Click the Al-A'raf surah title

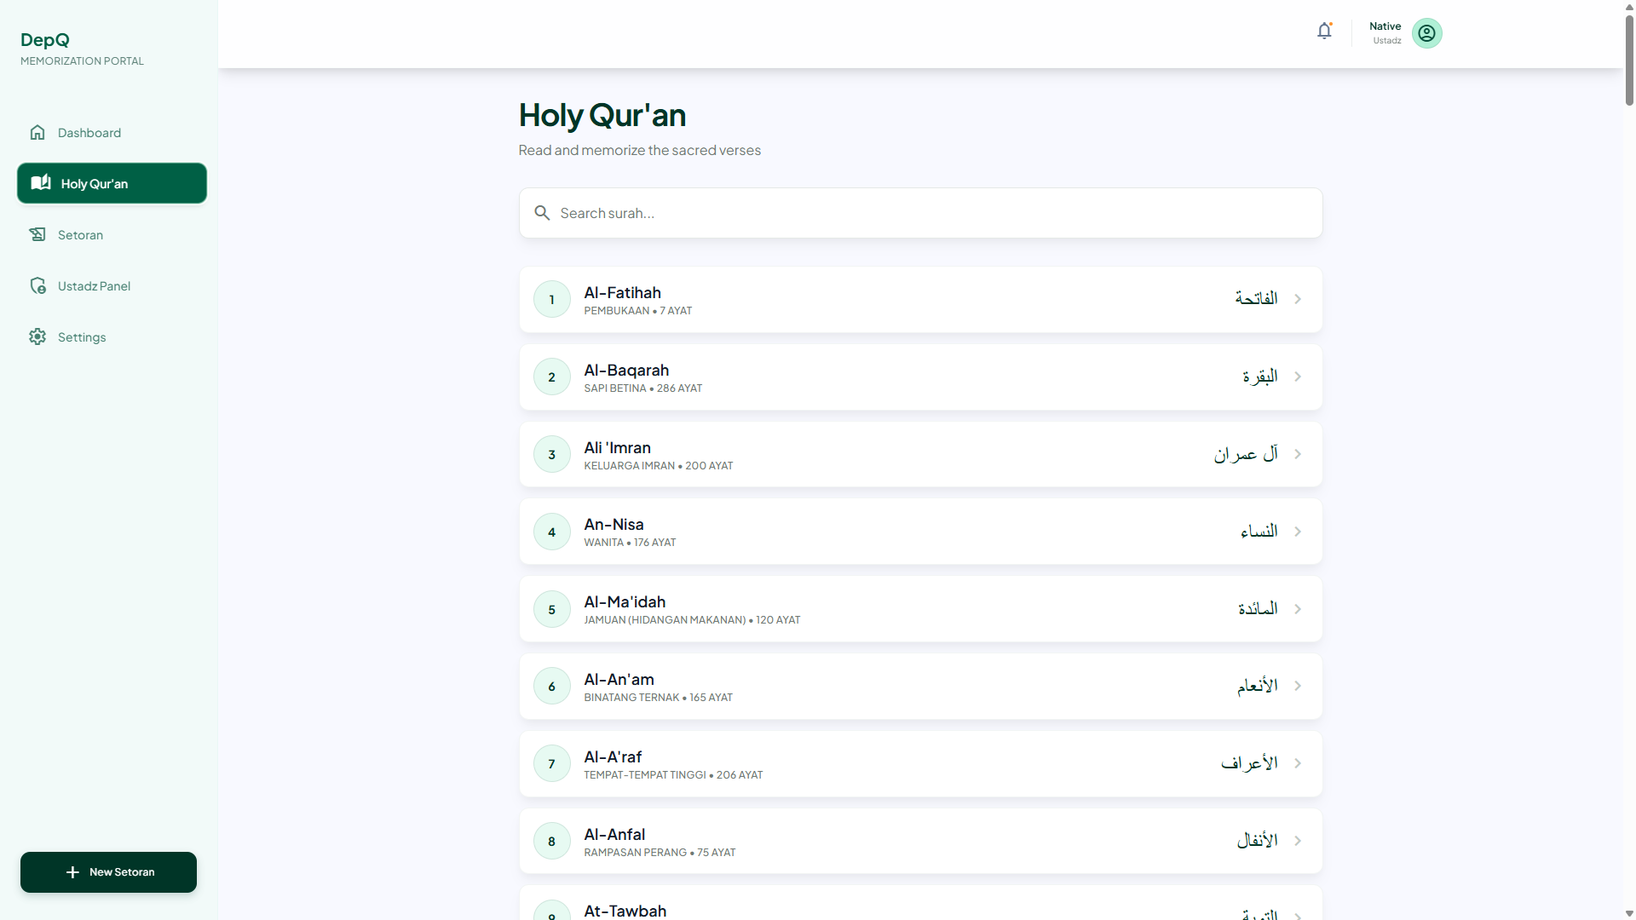[x=613, y=756]
